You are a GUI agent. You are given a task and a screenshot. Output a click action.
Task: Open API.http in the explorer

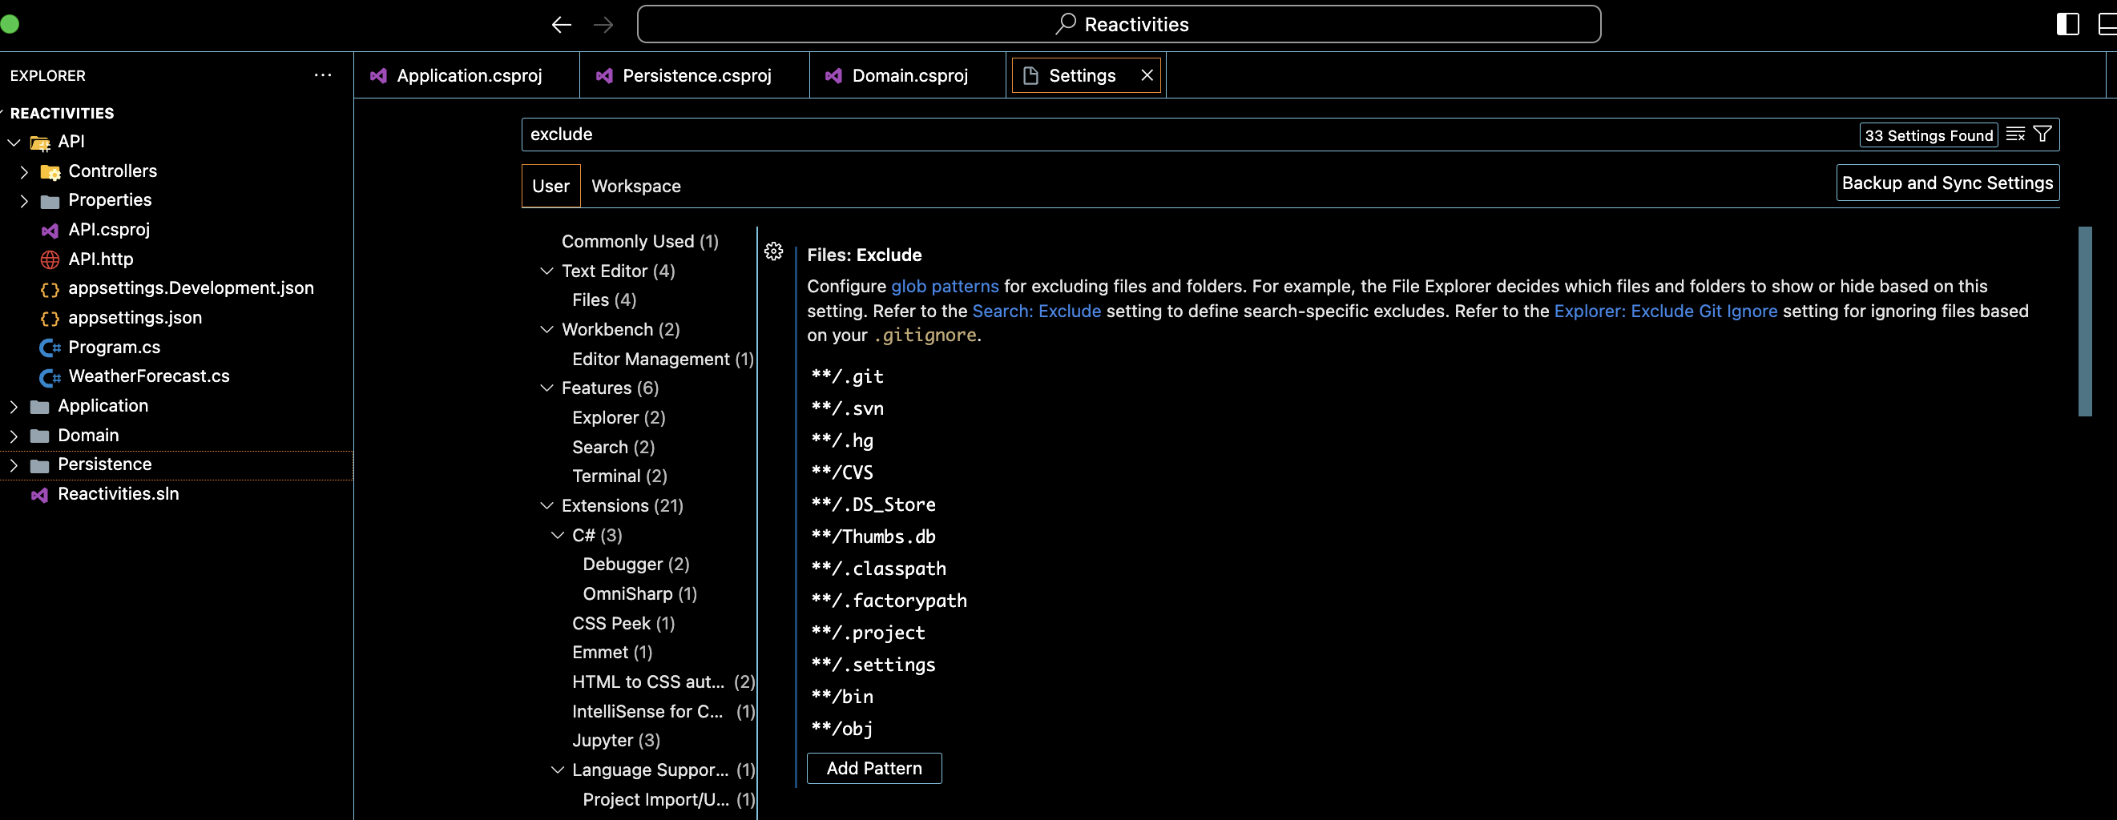point(100,259)
